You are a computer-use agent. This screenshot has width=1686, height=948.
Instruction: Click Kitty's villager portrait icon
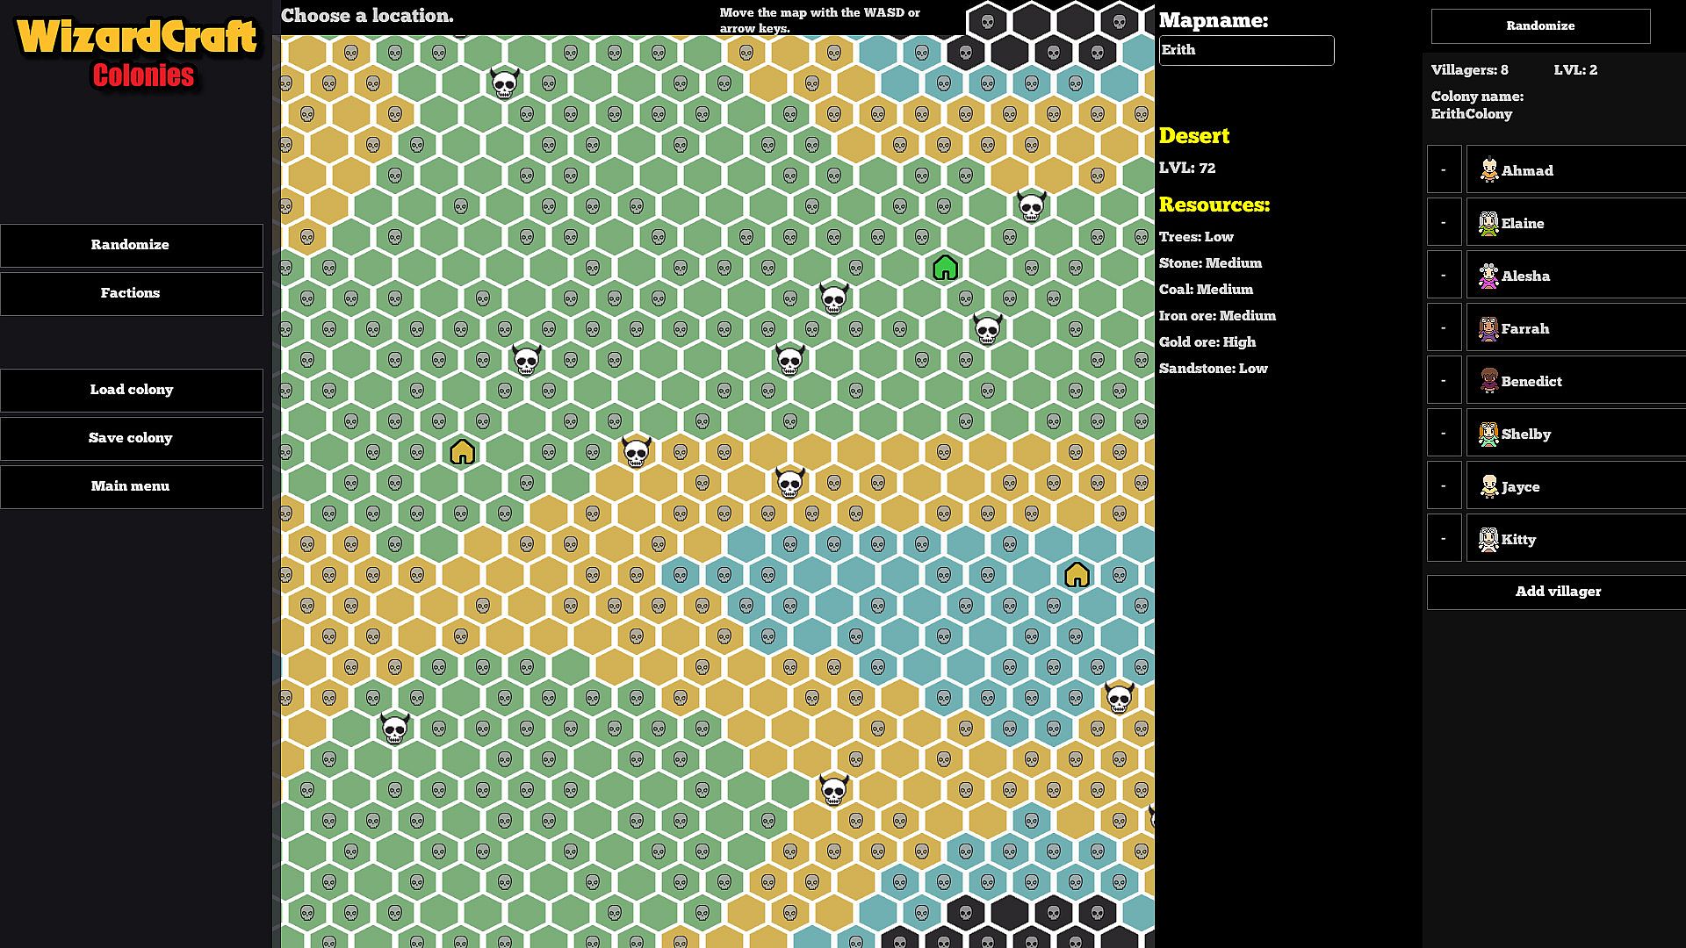pyautogui.click(x=1488, y=539)
